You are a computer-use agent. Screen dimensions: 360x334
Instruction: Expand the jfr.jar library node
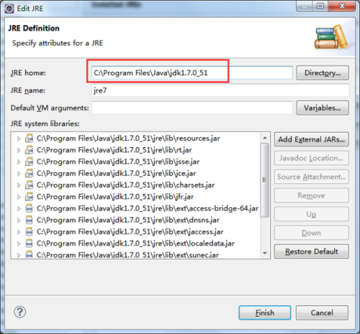point(19,197)
